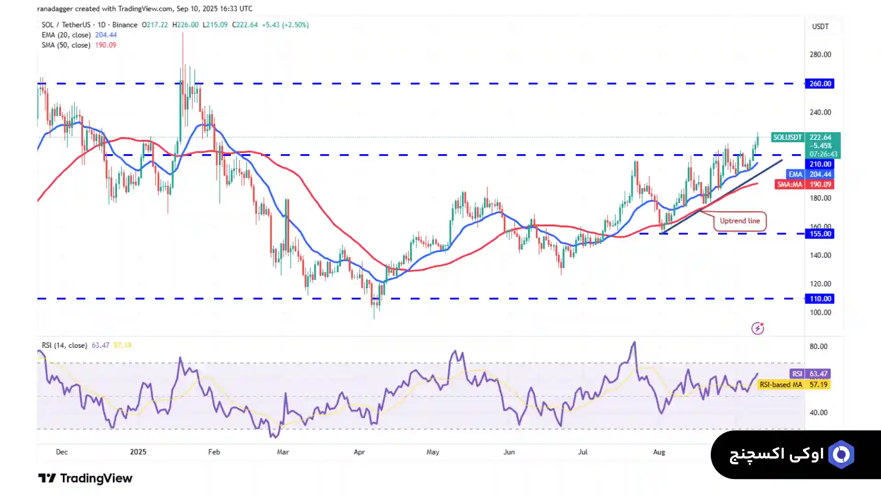Click the Apr label on time axis
This screenshot has height=496, width=881.
359,452
